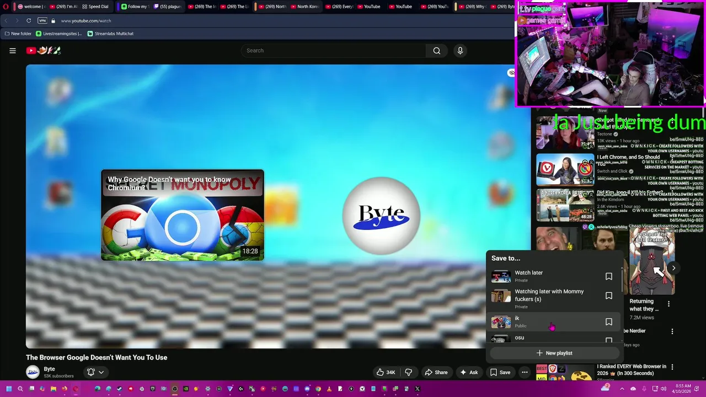Image resolution: width=706 pixels, height=397 pixels.
Task: Open Streamlabs Multichat bookmark
Action: point(111,34)
